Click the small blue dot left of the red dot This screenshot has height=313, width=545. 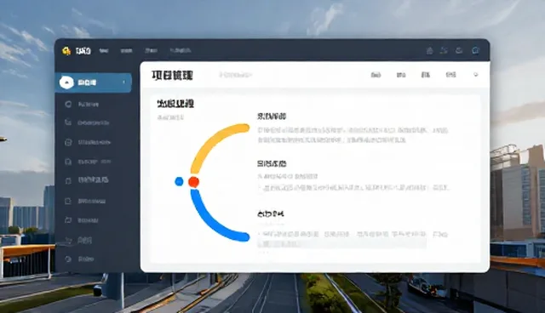click(179, 181)
